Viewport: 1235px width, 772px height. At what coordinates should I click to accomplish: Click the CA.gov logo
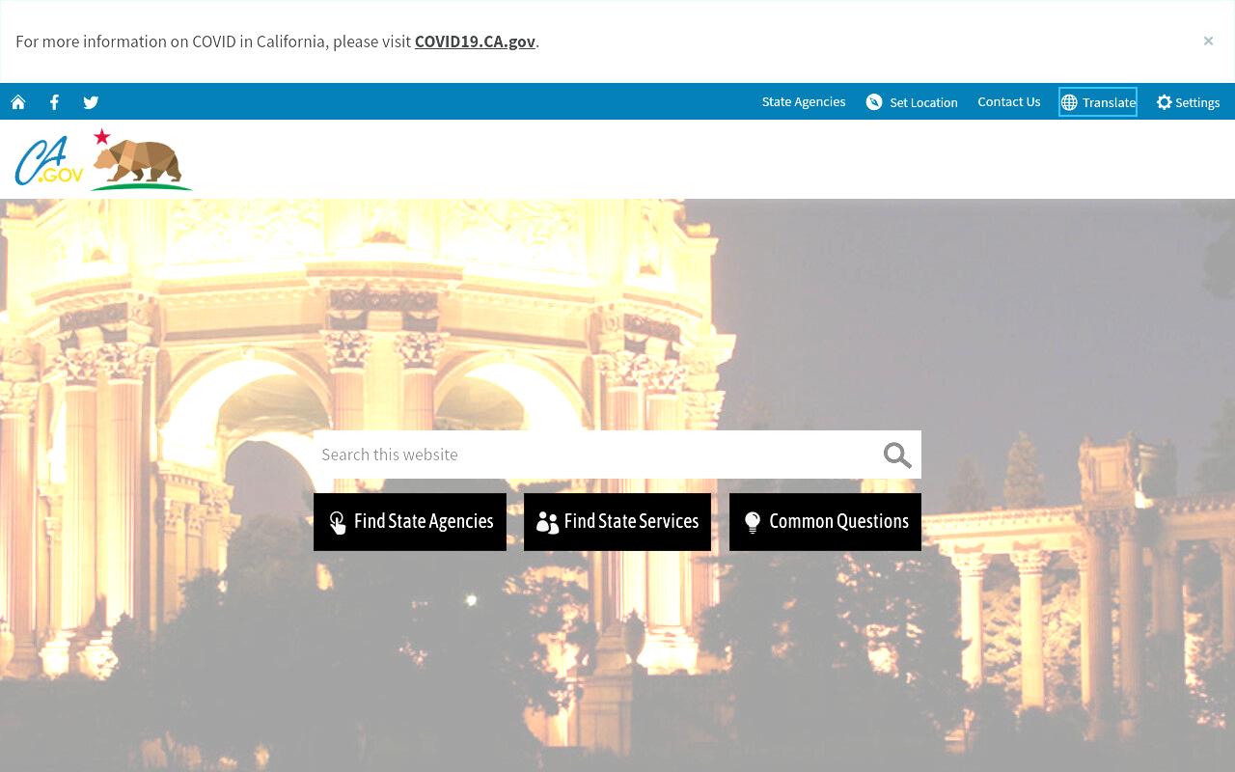(x=49, y=160)
